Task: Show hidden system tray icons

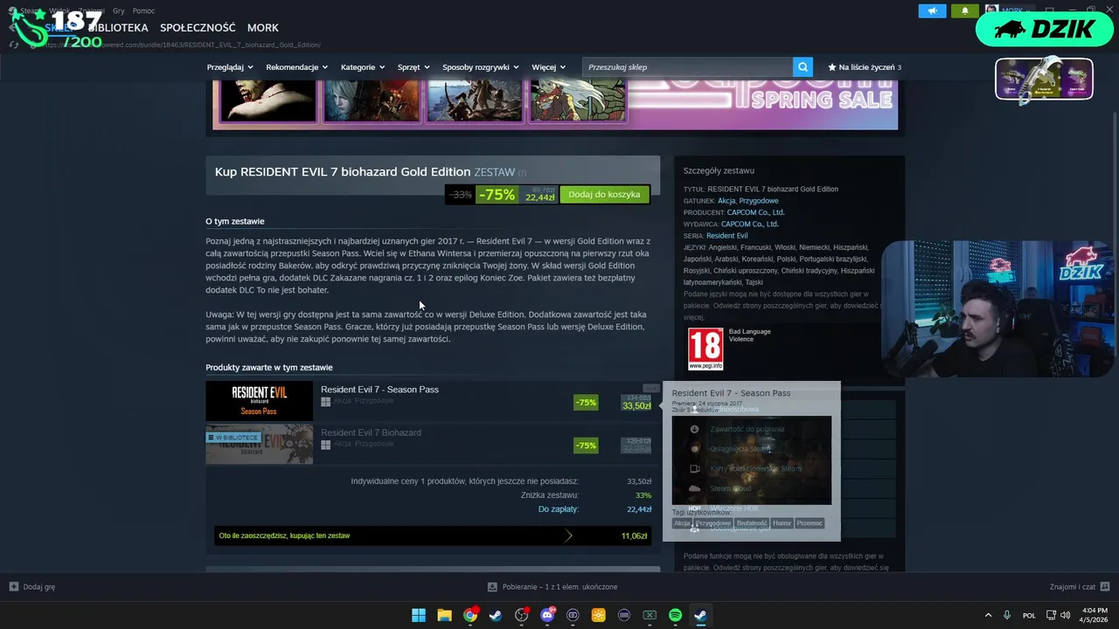Action: pyautogui.click(x=989, y=615)
